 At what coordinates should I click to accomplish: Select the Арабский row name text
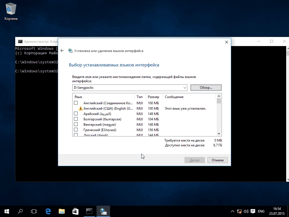97,114
